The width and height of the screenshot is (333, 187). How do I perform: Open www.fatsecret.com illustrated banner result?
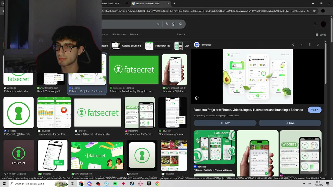tap(97, 155)
